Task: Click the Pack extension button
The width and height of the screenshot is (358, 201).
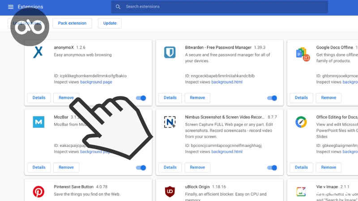Action: (x=72, y=23)
